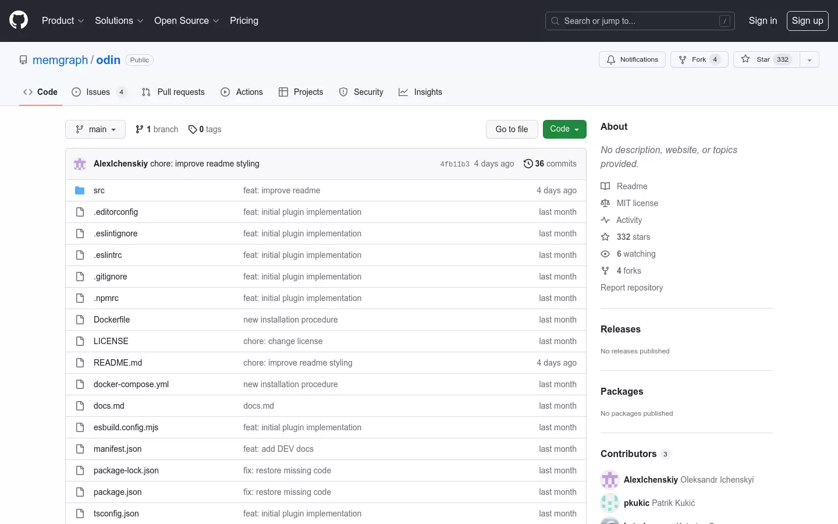Focus the Search or jump to field
The image size is (838, 524).
[x=640, y=21]
